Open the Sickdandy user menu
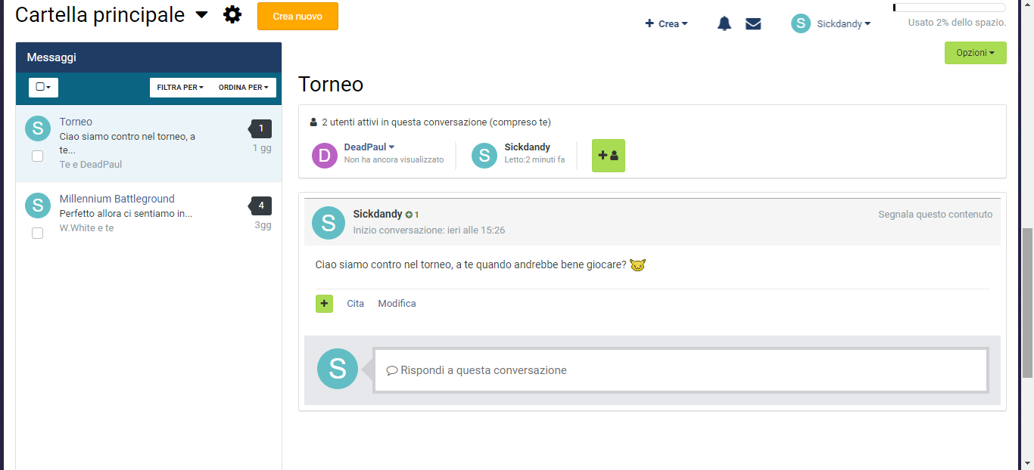The image size is (1034, 470). (843, 23)
